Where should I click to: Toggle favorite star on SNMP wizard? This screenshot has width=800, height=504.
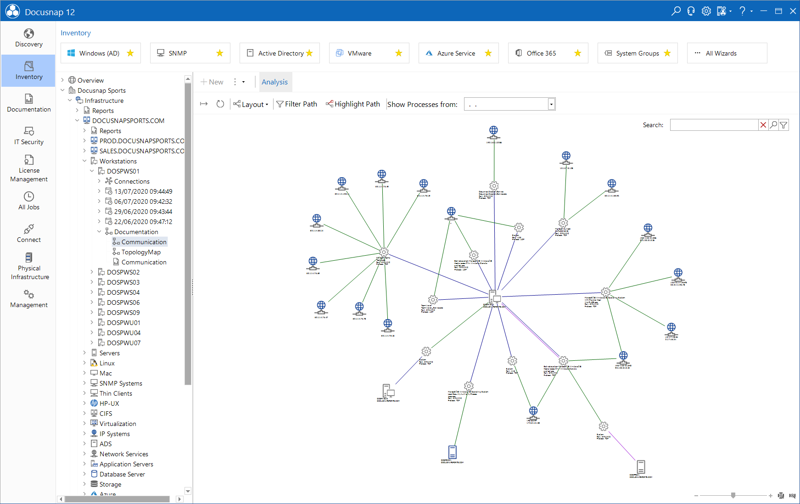[220, 53]
